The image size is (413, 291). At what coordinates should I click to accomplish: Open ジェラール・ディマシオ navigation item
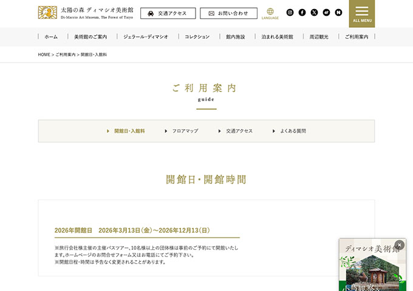[x=146, y=37]
